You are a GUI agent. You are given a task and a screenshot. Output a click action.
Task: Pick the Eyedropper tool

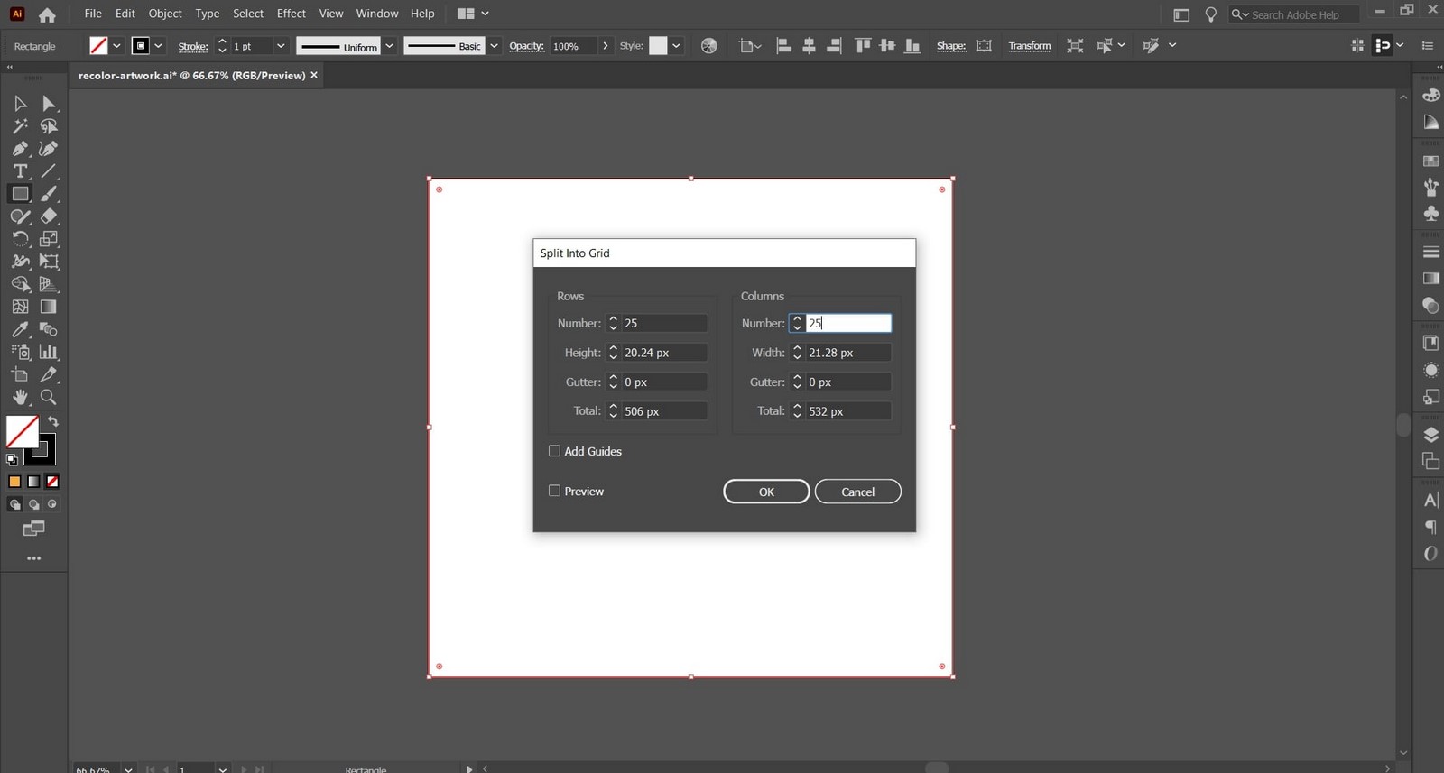(20, 329)
